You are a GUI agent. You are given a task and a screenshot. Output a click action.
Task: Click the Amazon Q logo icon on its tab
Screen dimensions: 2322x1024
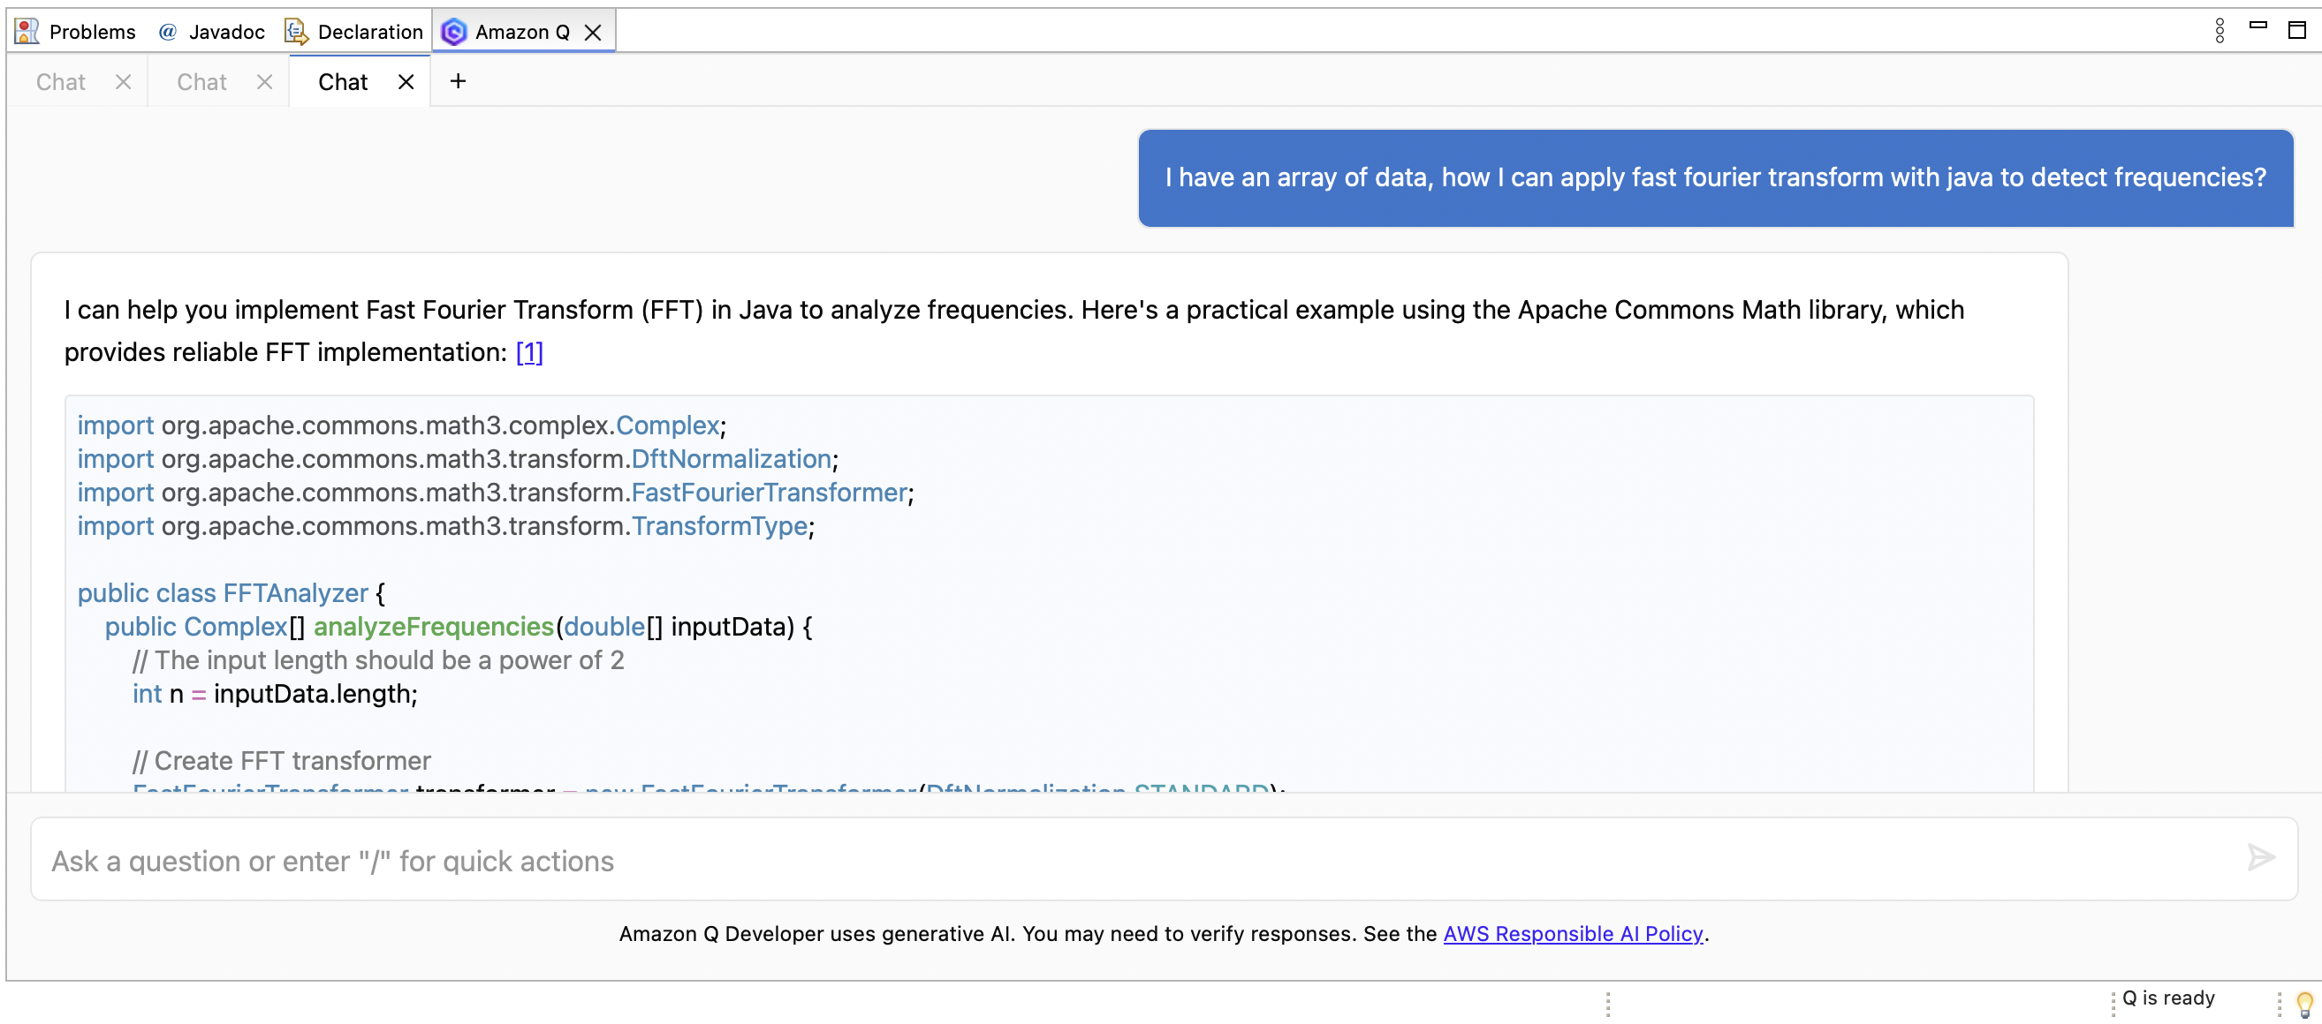coord(456,31)
